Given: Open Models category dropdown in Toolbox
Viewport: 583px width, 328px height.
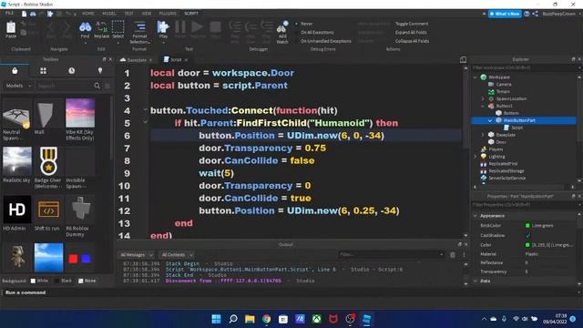Looking at the screenshot, I should point(18,86).
